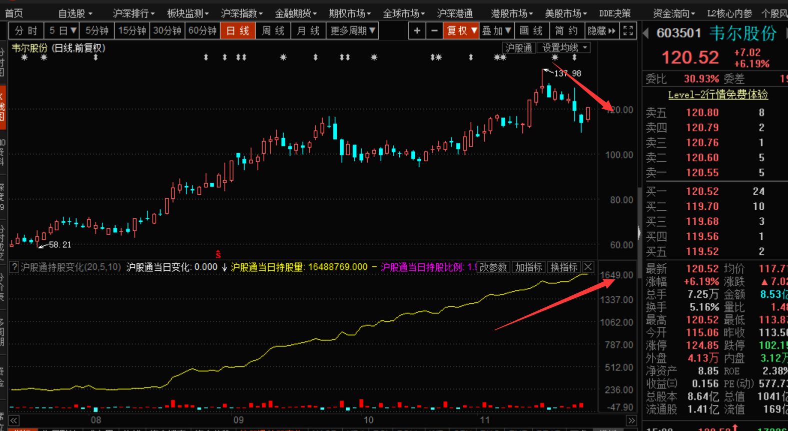The height and width of the screenshot is (431, 788).
Task: Expand the 设置均线 dropdown
Action: 564,48
